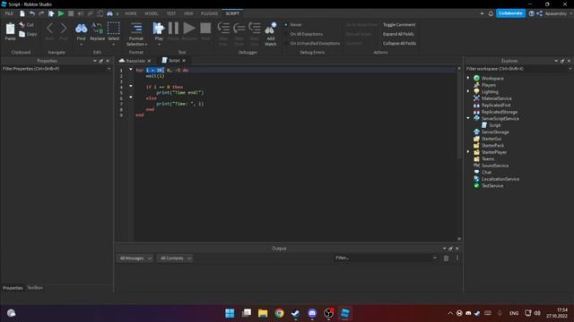Switch to the VIEW ribbon tab
574x322 pixels.
(188, 13)
